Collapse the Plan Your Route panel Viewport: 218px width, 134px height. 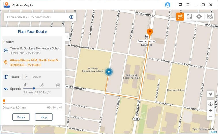coord(67,37)
